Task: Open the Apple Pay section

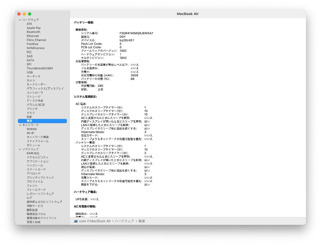Action: click(34, 28)
